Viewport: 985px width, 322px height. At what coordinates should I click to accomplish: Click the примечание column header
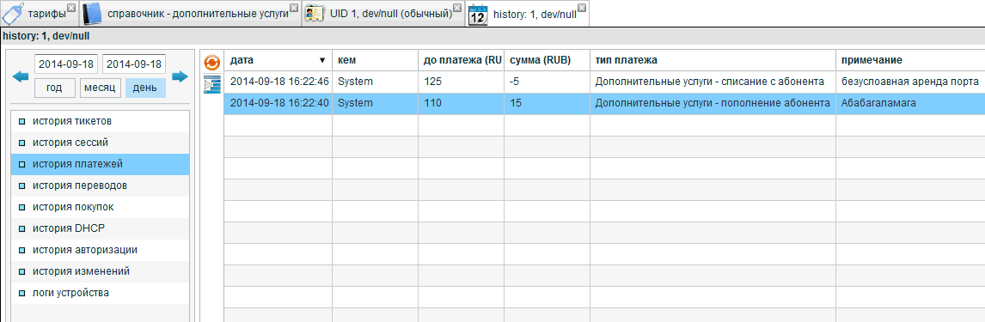[x=910, y=60]
